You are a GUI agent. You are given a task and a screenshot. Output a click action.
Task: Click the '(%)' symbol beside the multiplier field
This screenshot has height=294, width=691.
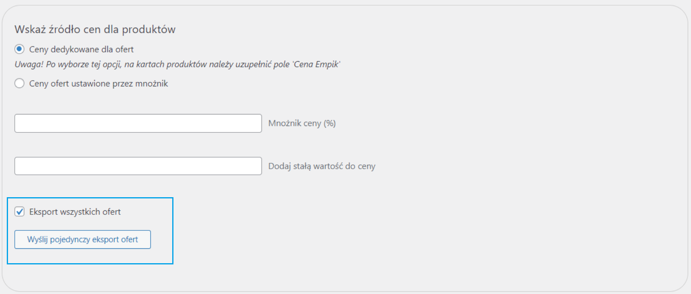coord(330,123)
